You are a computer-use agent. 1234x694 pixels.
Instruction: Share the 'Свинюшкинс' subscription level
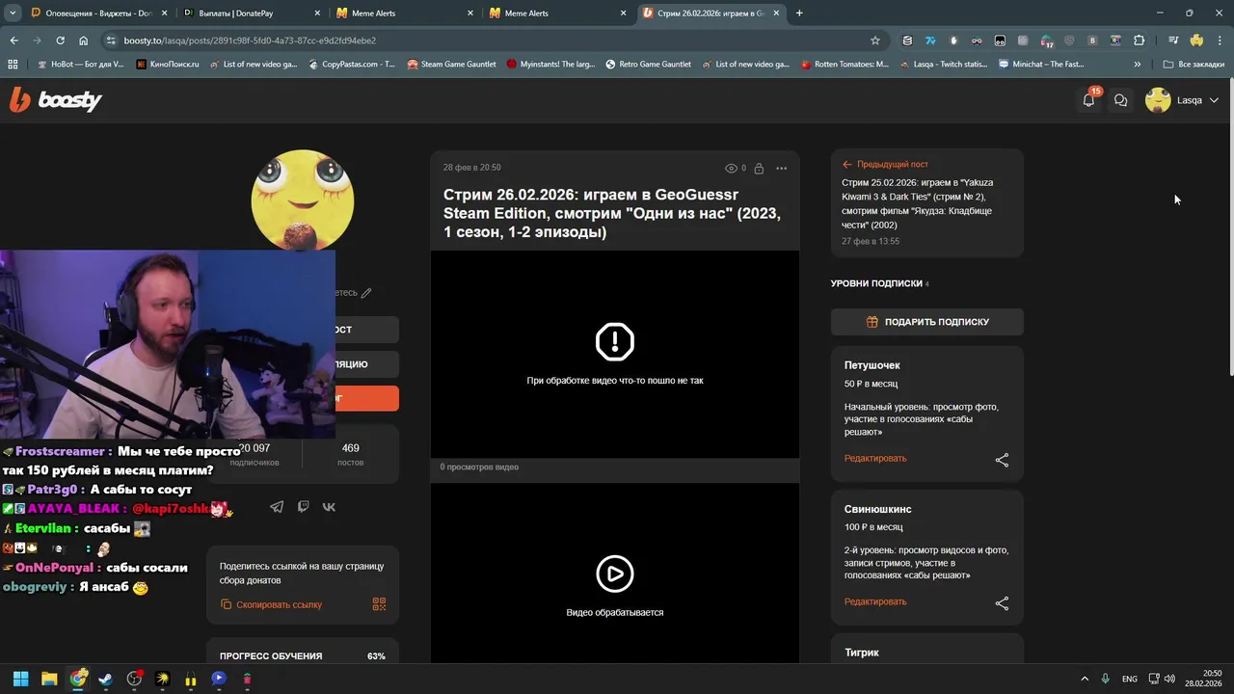[1002, 603]
